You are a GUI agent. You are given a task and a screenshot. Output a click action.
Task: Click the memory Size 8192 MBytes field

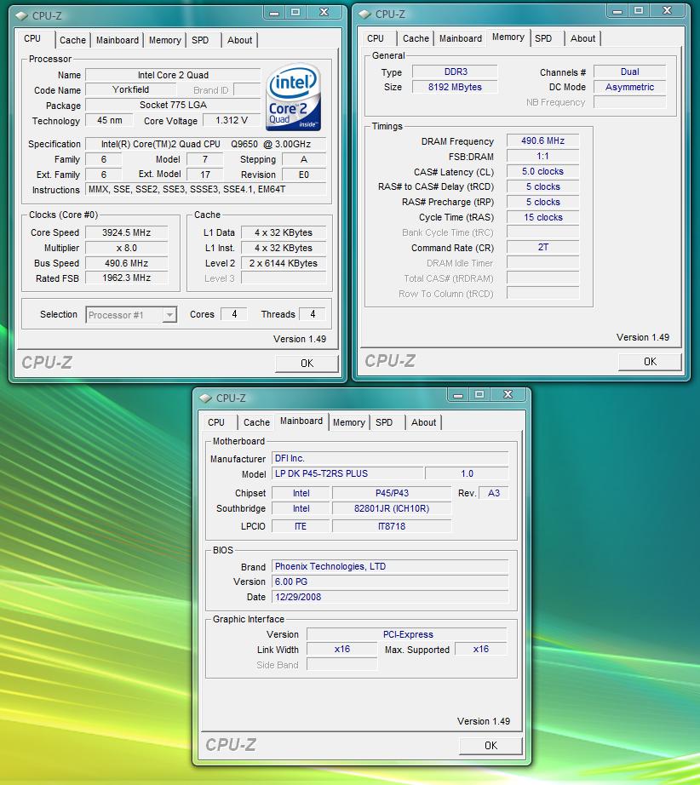coord(455,87)
